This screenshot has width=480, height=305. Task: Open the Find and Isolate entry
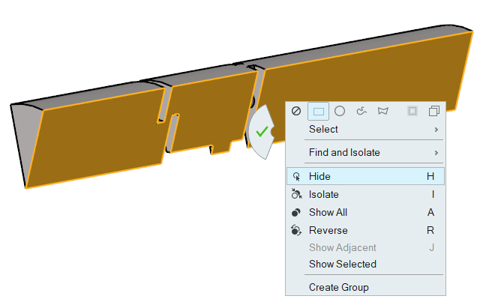point(365,152)
